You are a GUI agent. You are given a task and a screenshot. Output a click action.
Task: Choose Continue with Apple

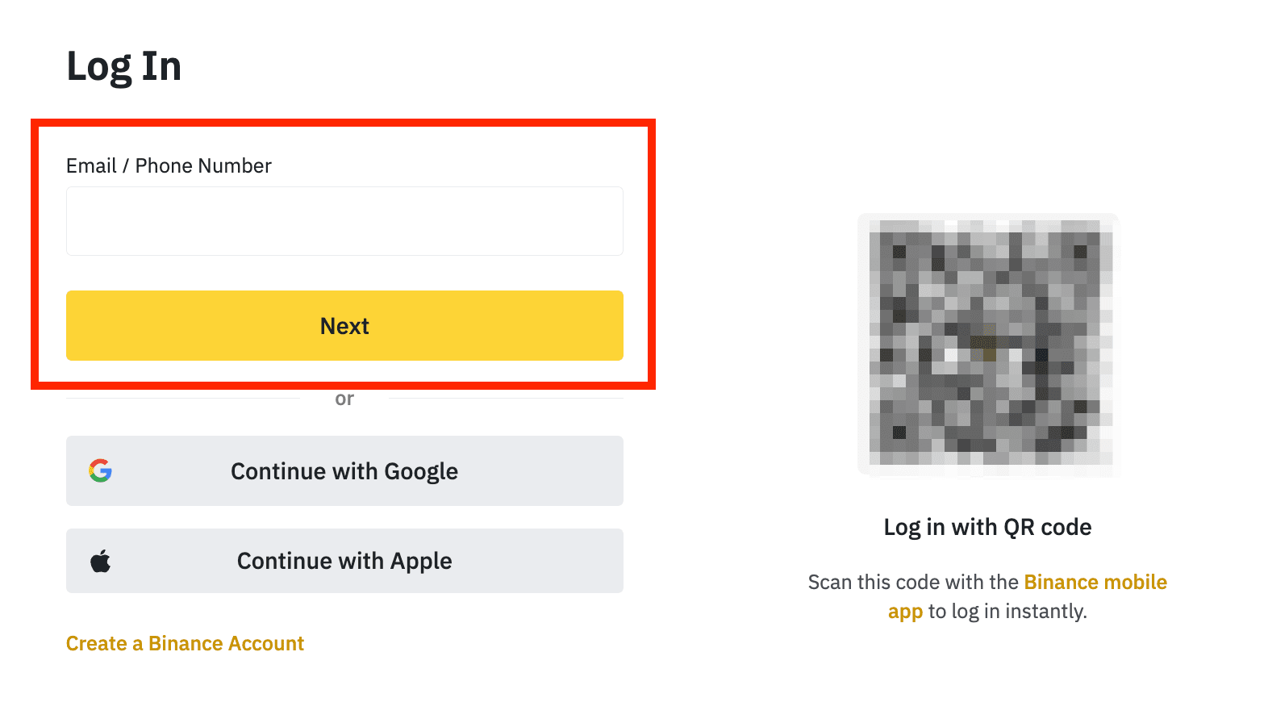pos(344,561)
